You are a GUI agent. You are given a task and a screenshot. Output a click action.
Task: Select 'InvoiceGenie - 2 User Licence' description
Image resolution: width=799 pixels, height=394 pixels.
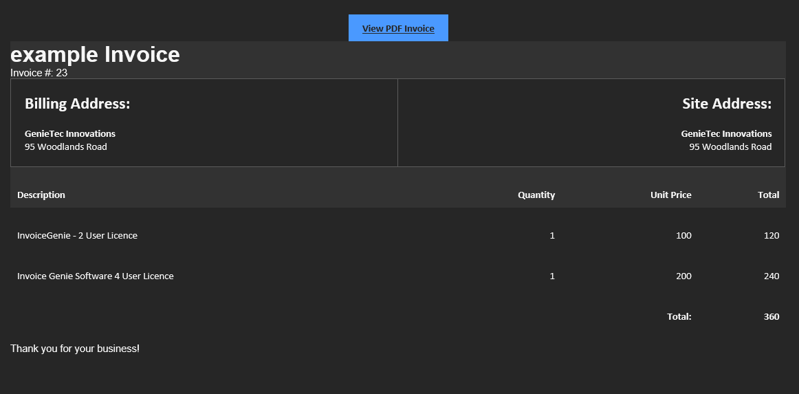[78, 235]
